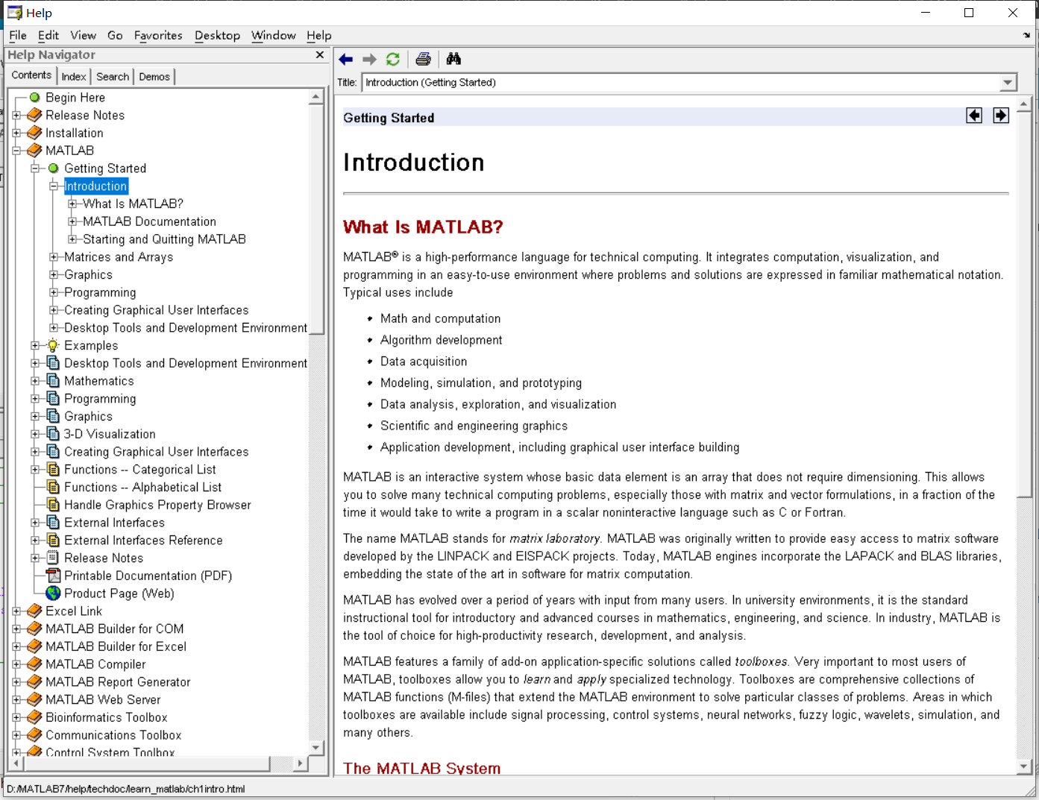The width and height of the screenshot is (1039, 800).
Task: Open the File menu
Action: coord(18,36)
